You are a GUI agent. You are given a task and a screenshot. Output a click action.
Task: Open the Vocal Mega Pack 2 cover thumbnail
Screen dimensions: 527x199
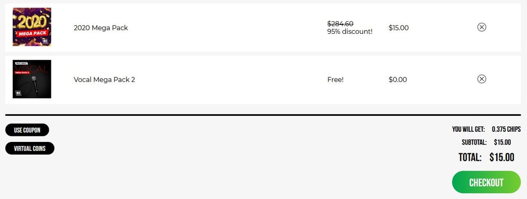click(x=32, y=79)
